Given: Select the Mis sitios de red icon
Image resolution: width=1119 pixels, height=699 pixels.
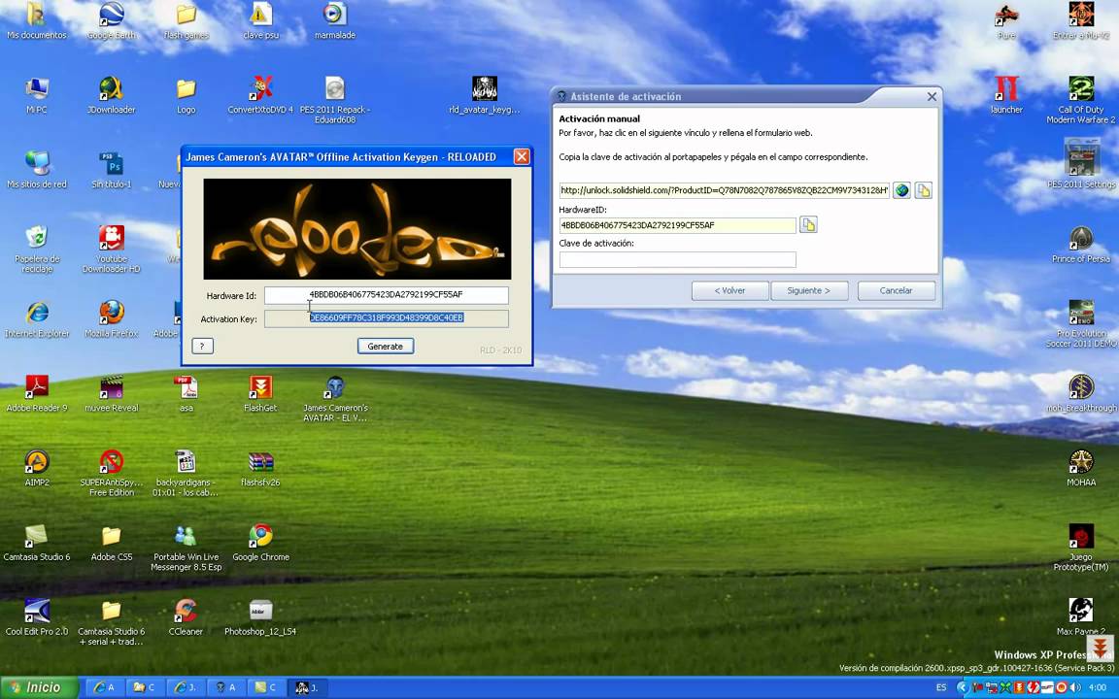Looking at the screenshot, I should point(36,170).
